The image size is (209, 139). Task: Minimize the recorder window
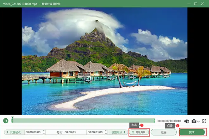click(x=189, y=4)
